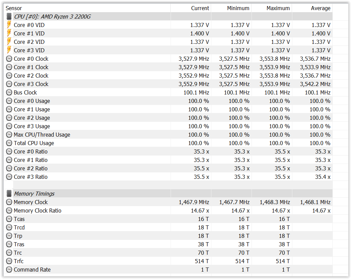351x279 pixels.
Task: Click the icon beside Memory Clock Ratio
Action: coord(9,211)
